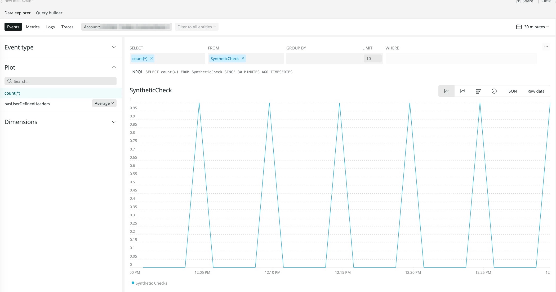Select count(*) in the Plot list

[61, 93]
